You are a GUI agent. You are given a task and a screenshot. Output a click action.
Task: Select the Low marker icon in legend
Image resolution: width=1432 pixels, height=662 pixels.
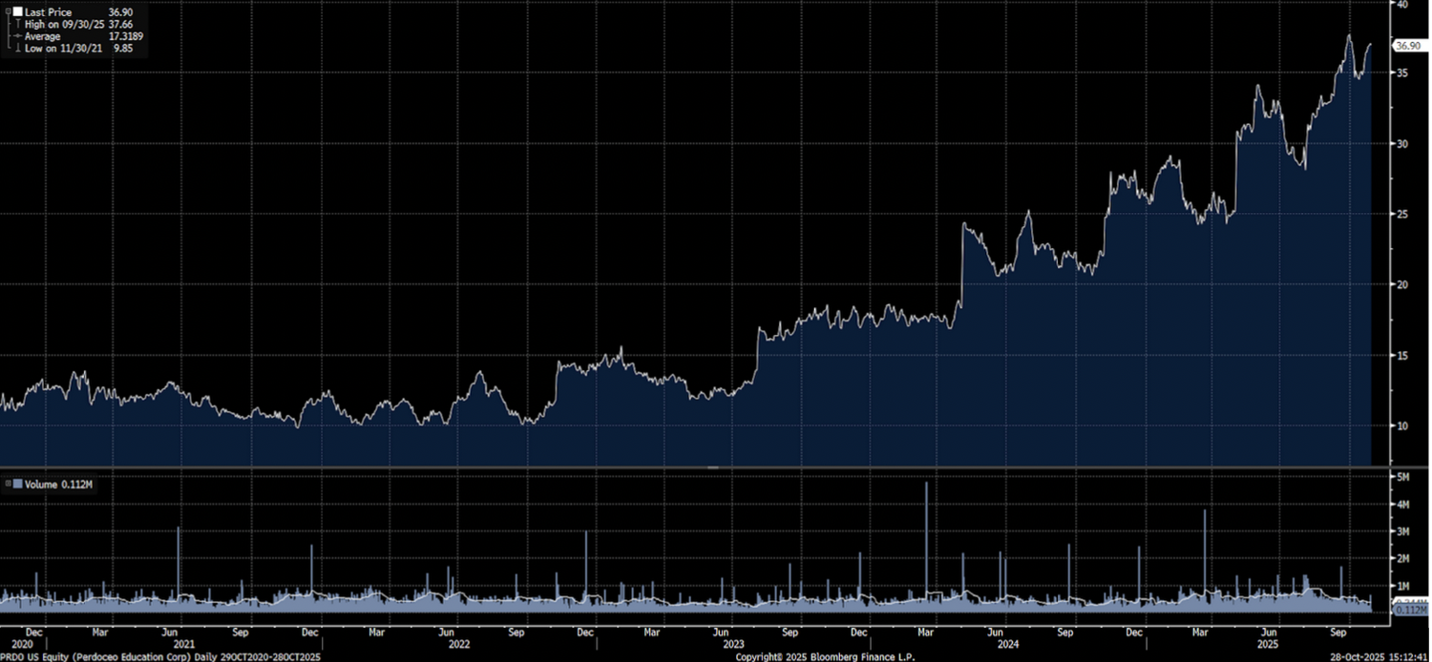tap(18, 48)
